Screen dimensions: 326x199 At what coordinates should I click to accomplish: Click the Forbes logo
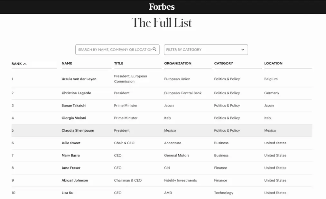pos(162,7)
